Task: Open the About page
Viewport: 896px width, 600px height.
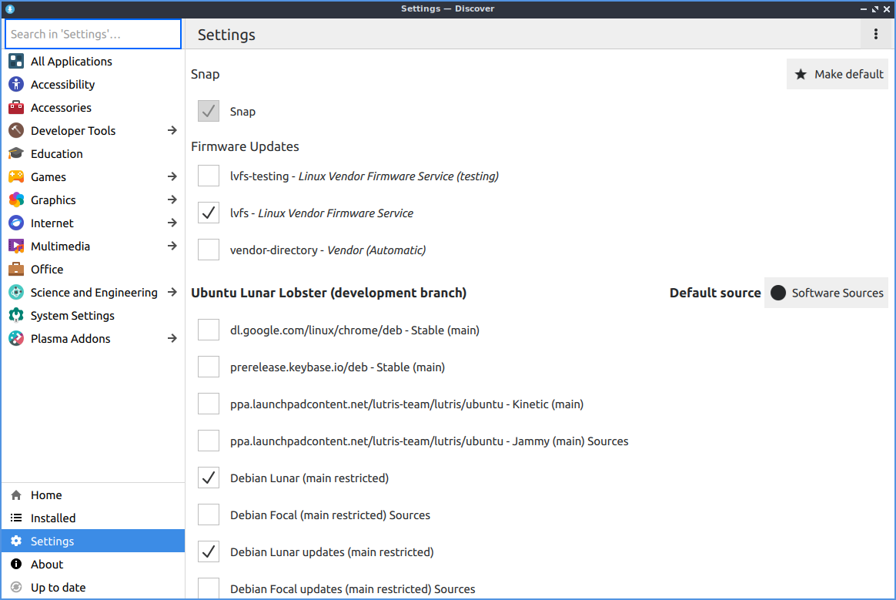Action: 47,565
